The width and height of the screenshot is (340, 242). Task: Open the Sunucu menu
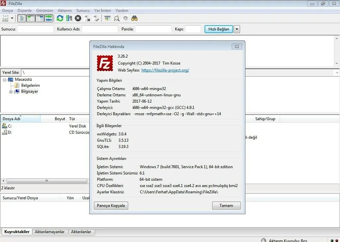click(83, 10)
